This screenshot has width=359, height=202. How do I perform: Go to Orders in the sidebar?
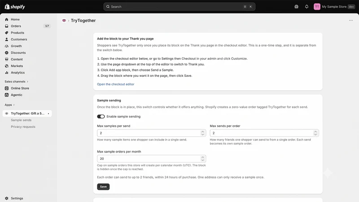(x=16, y=26)
